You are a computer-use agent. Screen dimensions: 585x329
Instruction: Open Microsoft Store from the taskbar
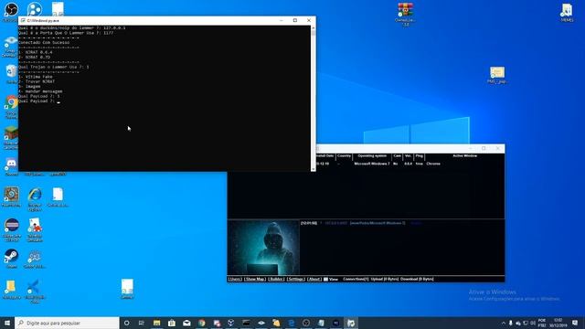[x=172, y=323]
